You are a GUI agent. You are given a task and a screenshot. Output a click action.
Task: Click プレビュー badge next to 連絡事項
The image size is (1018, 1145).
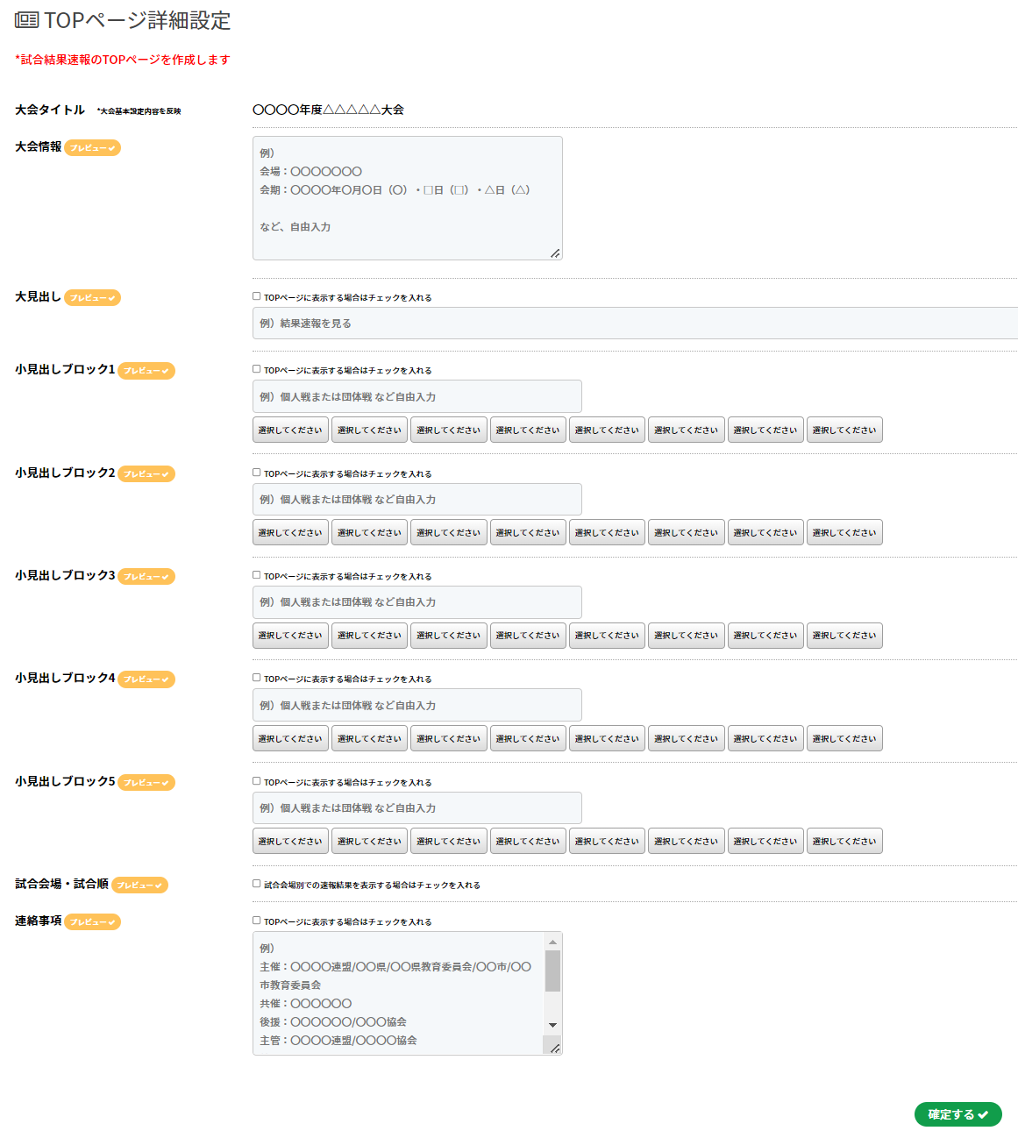[x=92, y=922]
